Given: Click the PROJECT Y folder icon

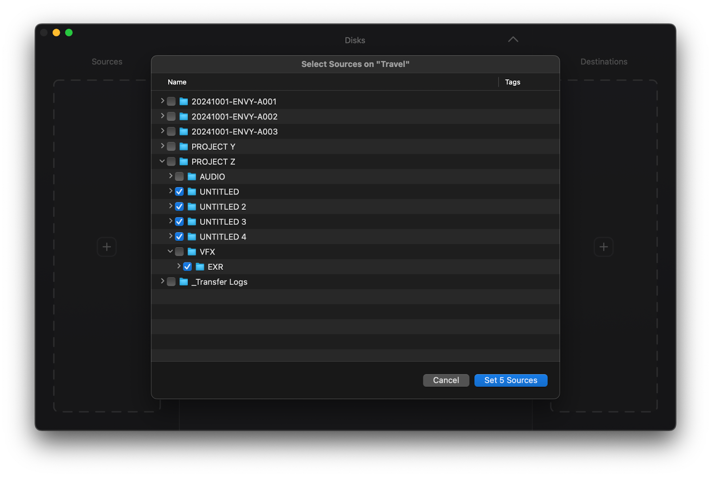Looking at the screenshot, I should pos(184,147).
